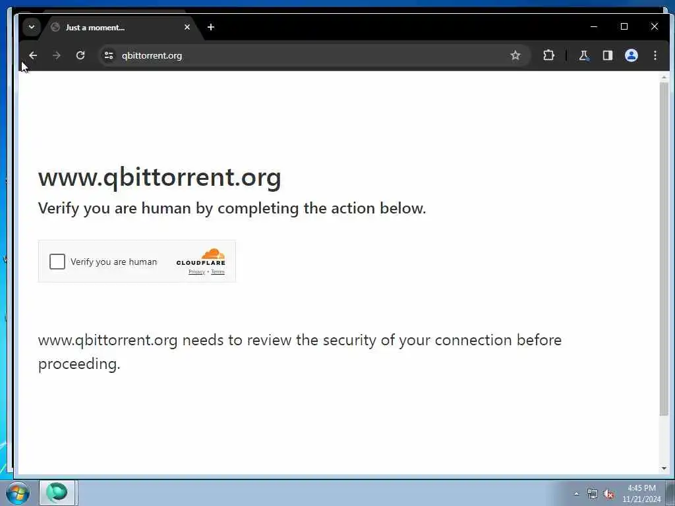Image resolution: width=675 pixels, height=506 pixels.
Task: Open the Extensions puzzle icon
Action: coord(548,55)
